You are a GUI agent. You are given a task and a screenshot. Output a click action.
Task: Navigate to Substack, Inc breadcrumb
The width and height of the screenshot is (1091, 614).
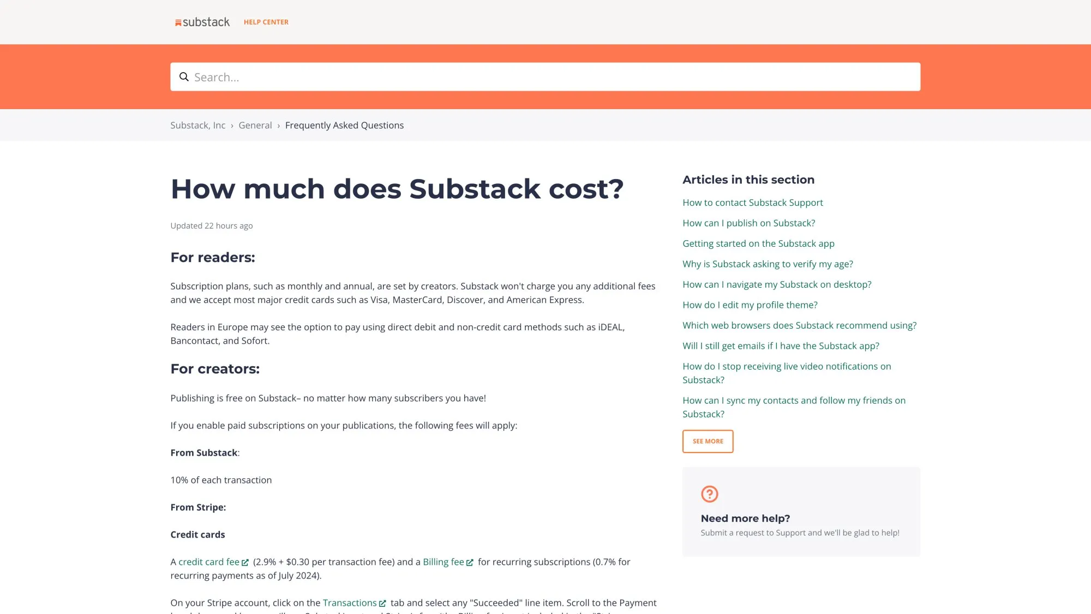pyautogui.click(x=197, y=125)
